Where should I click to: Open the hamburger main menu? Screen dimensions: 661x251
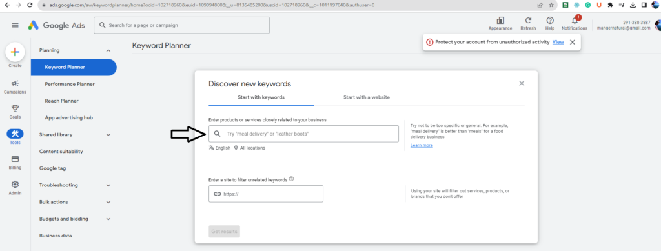pyautogui.click(x=15, y=25)
